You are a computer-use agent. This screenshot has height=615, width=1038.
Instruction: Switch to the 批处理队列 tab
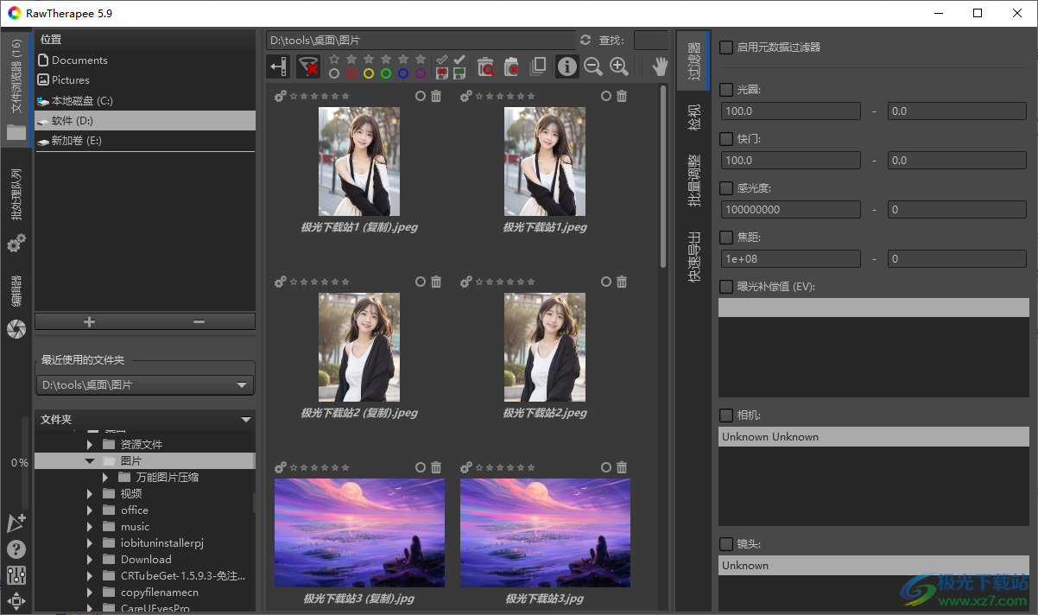click(x=16, y=211)
